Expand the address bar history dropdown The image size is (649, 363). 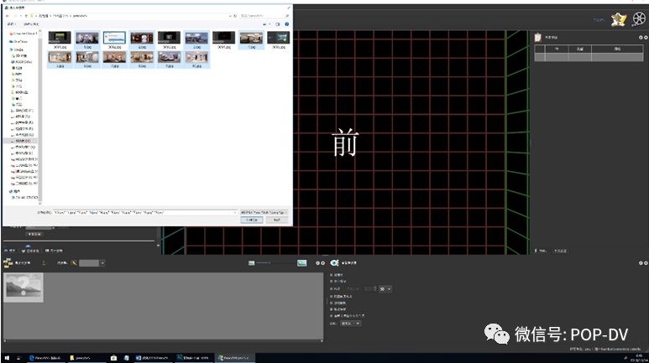click(x=230, y=16)
